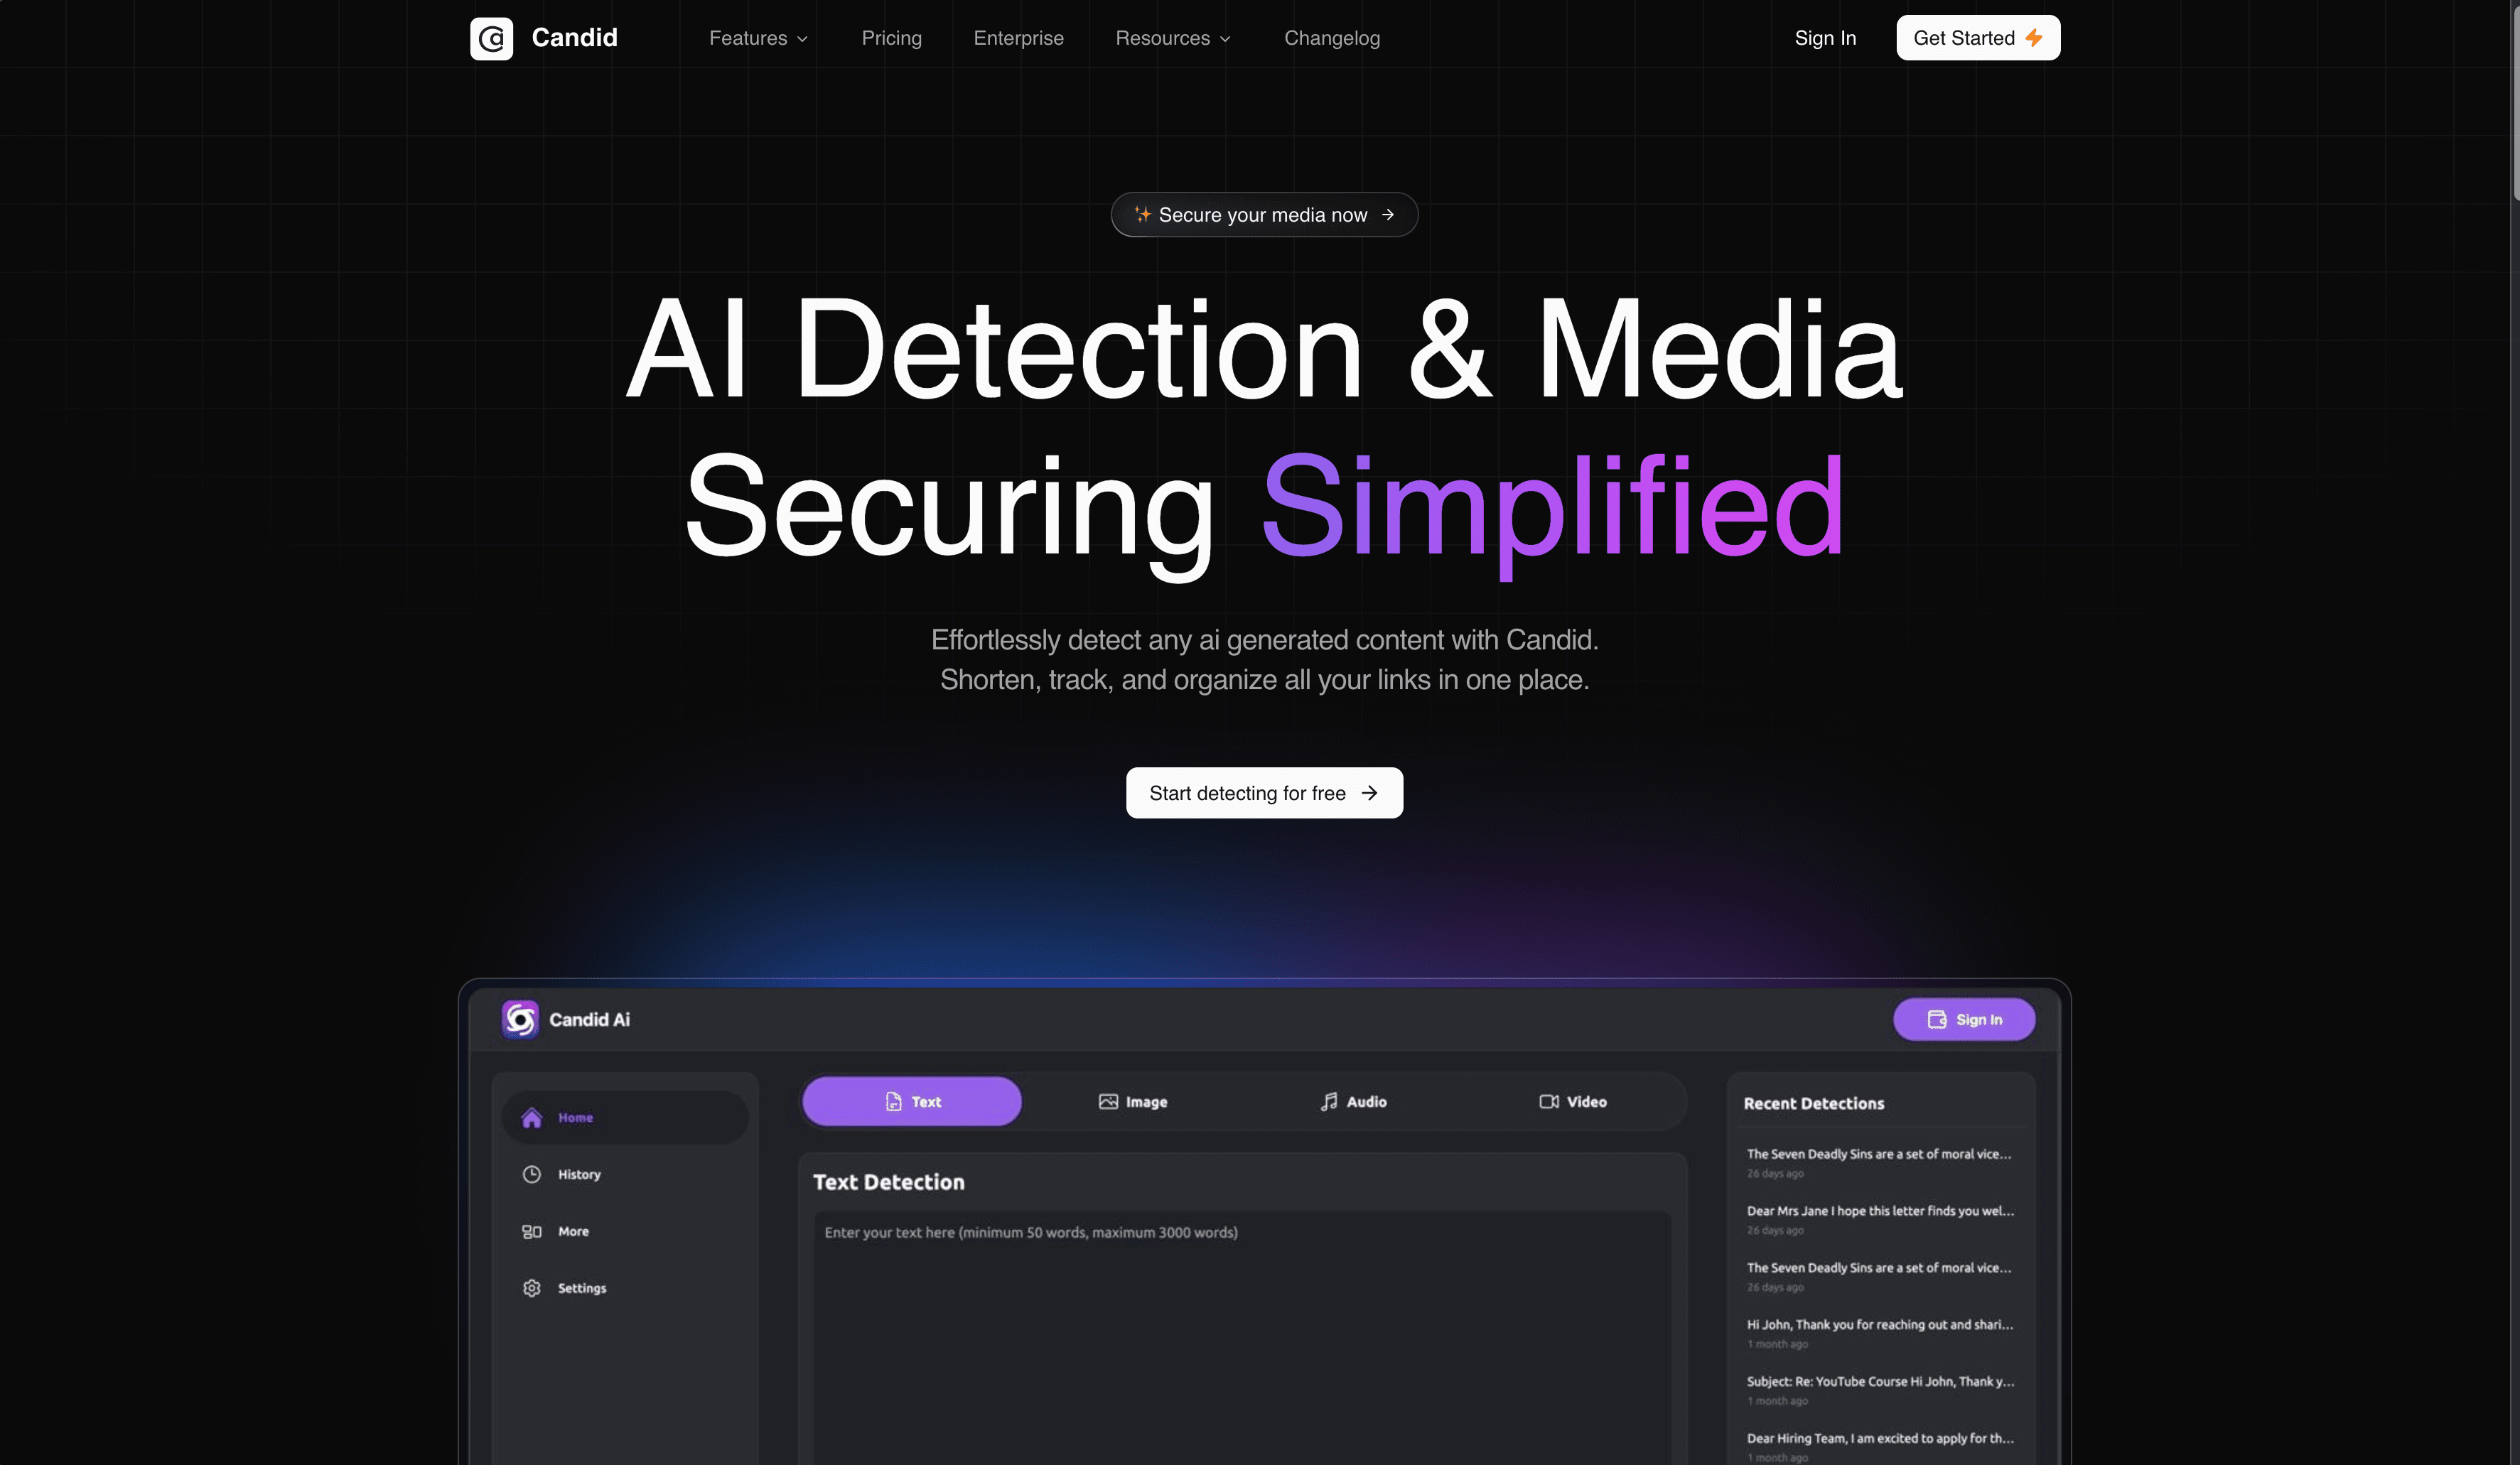This screenshot has height=1465, width=2520.
Task: Expand the Features dropdown menu
Action: point(758,38)
